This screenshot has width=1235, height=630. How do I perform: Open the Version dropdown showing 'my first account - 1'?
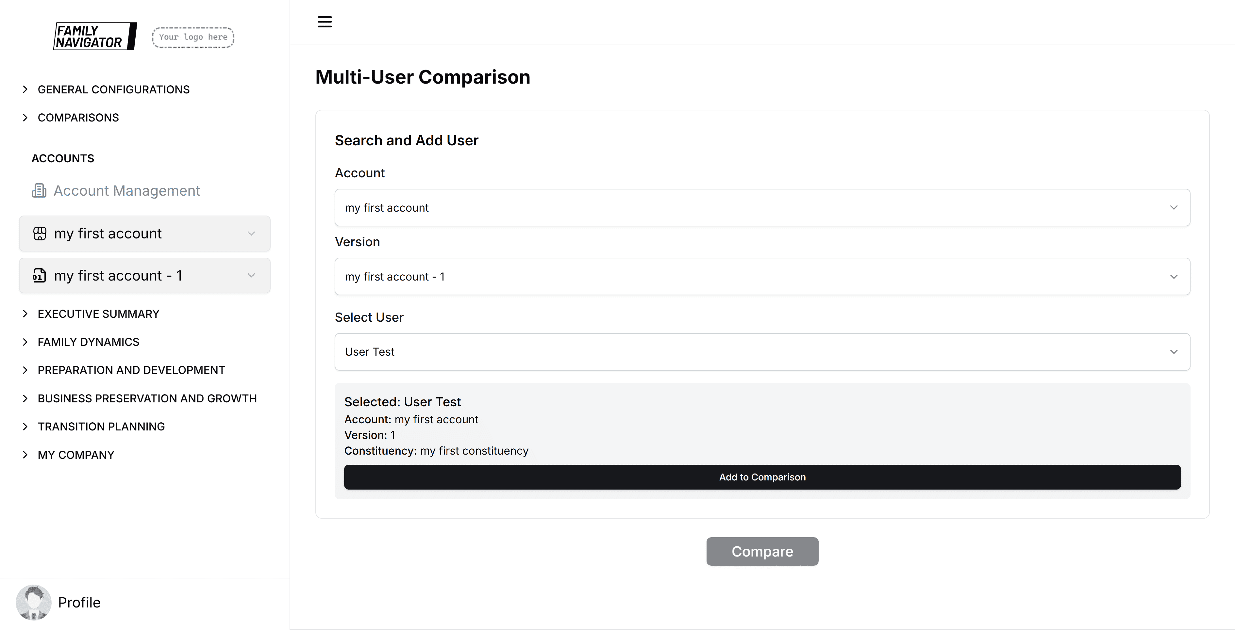click(1174, 276)
